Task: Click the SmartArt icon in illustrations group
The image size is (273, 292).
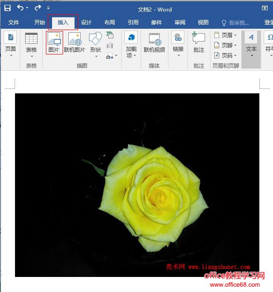Action: point(110,35)
